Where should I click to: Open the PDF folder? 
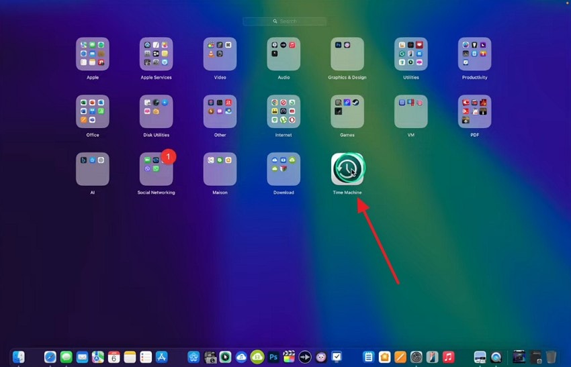(474, 111)
